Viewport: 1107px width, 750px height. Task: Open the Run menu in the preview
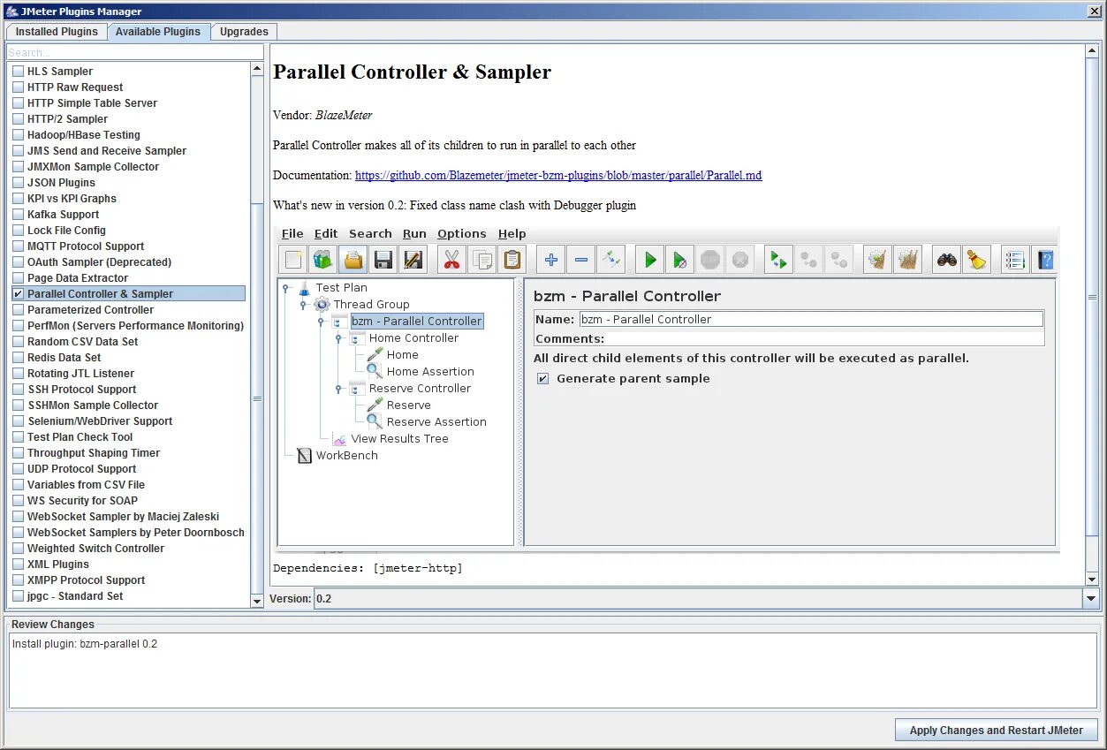click(414, 234)
